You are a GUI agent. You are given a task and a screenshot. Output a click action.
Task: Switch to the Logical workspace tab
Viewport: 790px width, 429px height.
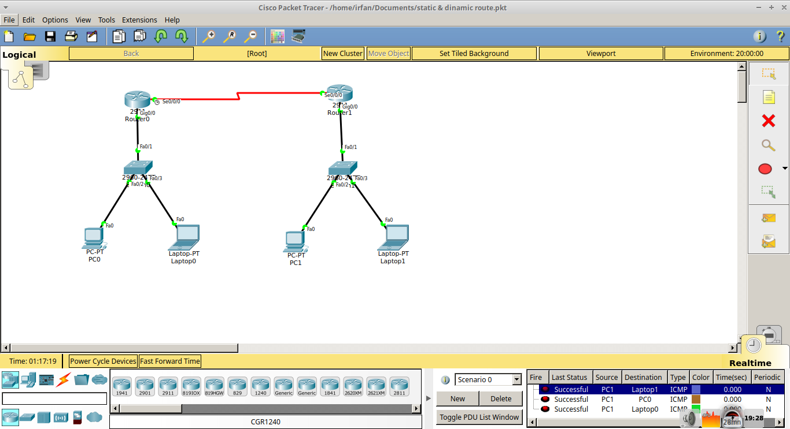point(19,55)
